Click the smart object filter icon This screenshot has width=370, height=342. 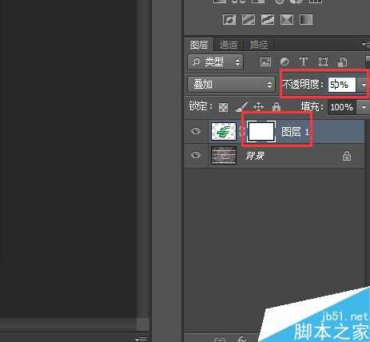[342, 62]
